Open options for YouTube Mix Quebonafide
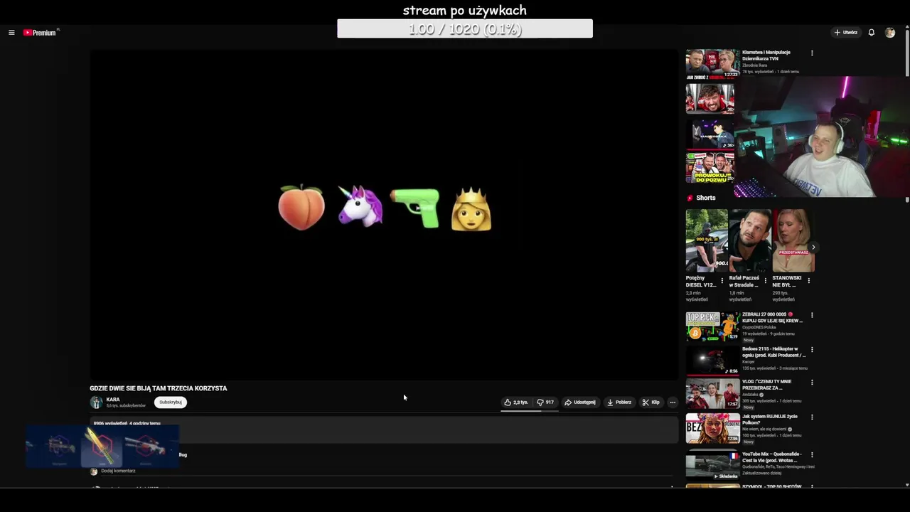Screen dimensions: 910x512 (812, 455)
